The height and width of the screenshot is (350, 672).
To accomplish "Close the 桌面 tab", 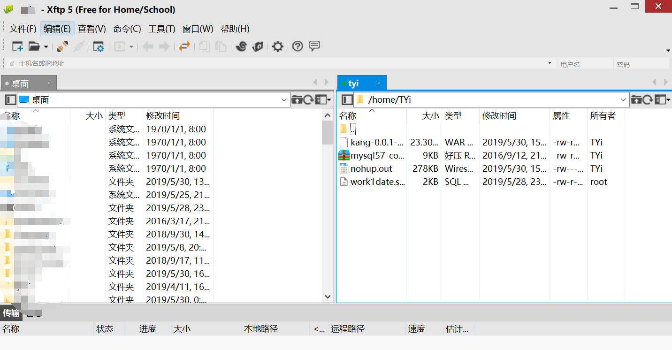I will (49, 84).
